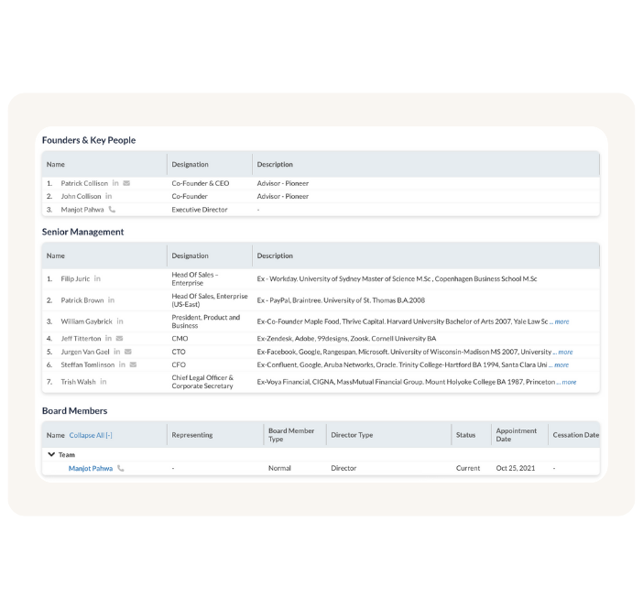Click Manjot Pahwa name in founders table
Viewport: 643px width, 609px height.
(x=82, y=210)
